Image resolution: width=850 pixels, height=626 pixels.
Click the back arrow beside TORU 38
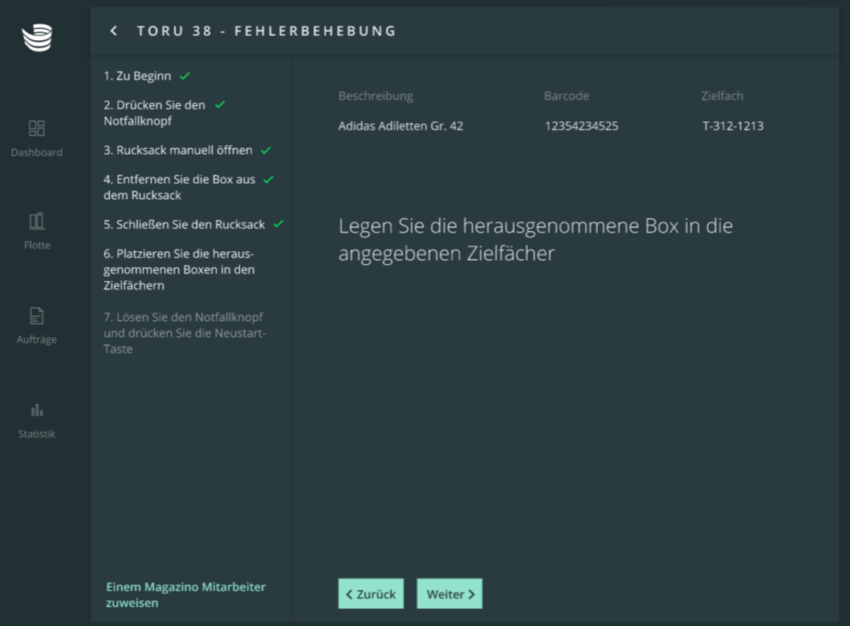(114, 30)
